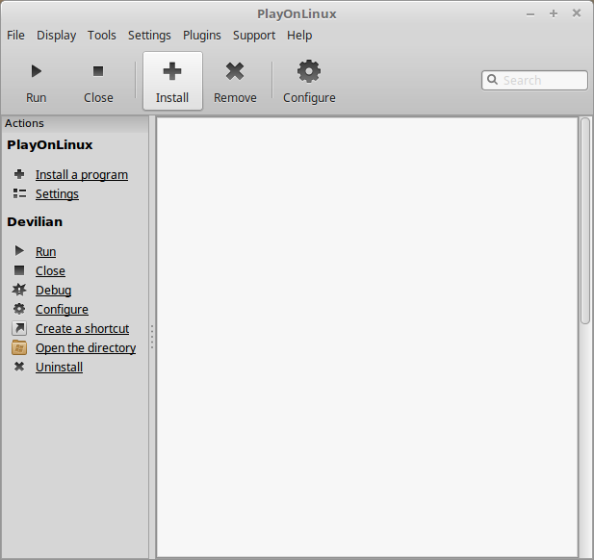Screen dimensions: 594x560
Task: Click the Devilian Close link
Action: (50, 271)
